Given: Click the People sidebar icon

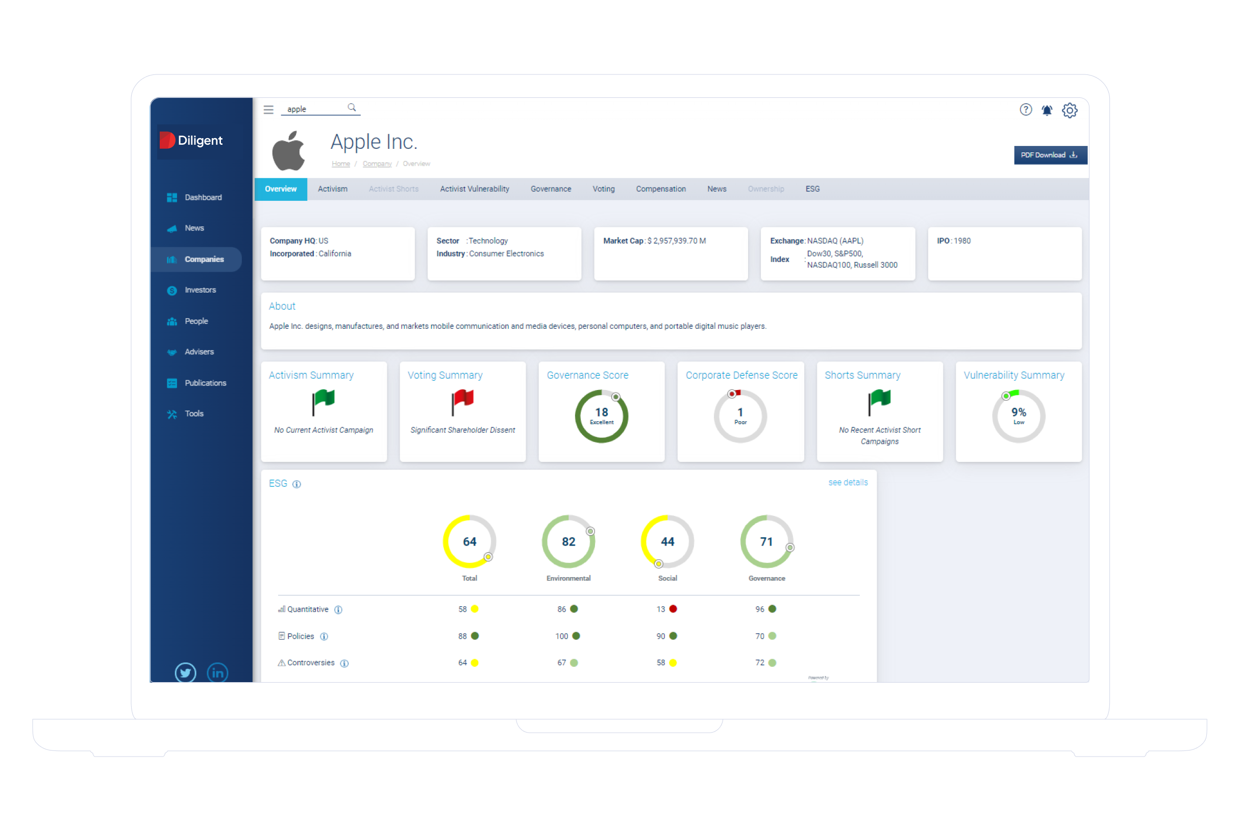Looking at the screenshot, I should [172, 321].
